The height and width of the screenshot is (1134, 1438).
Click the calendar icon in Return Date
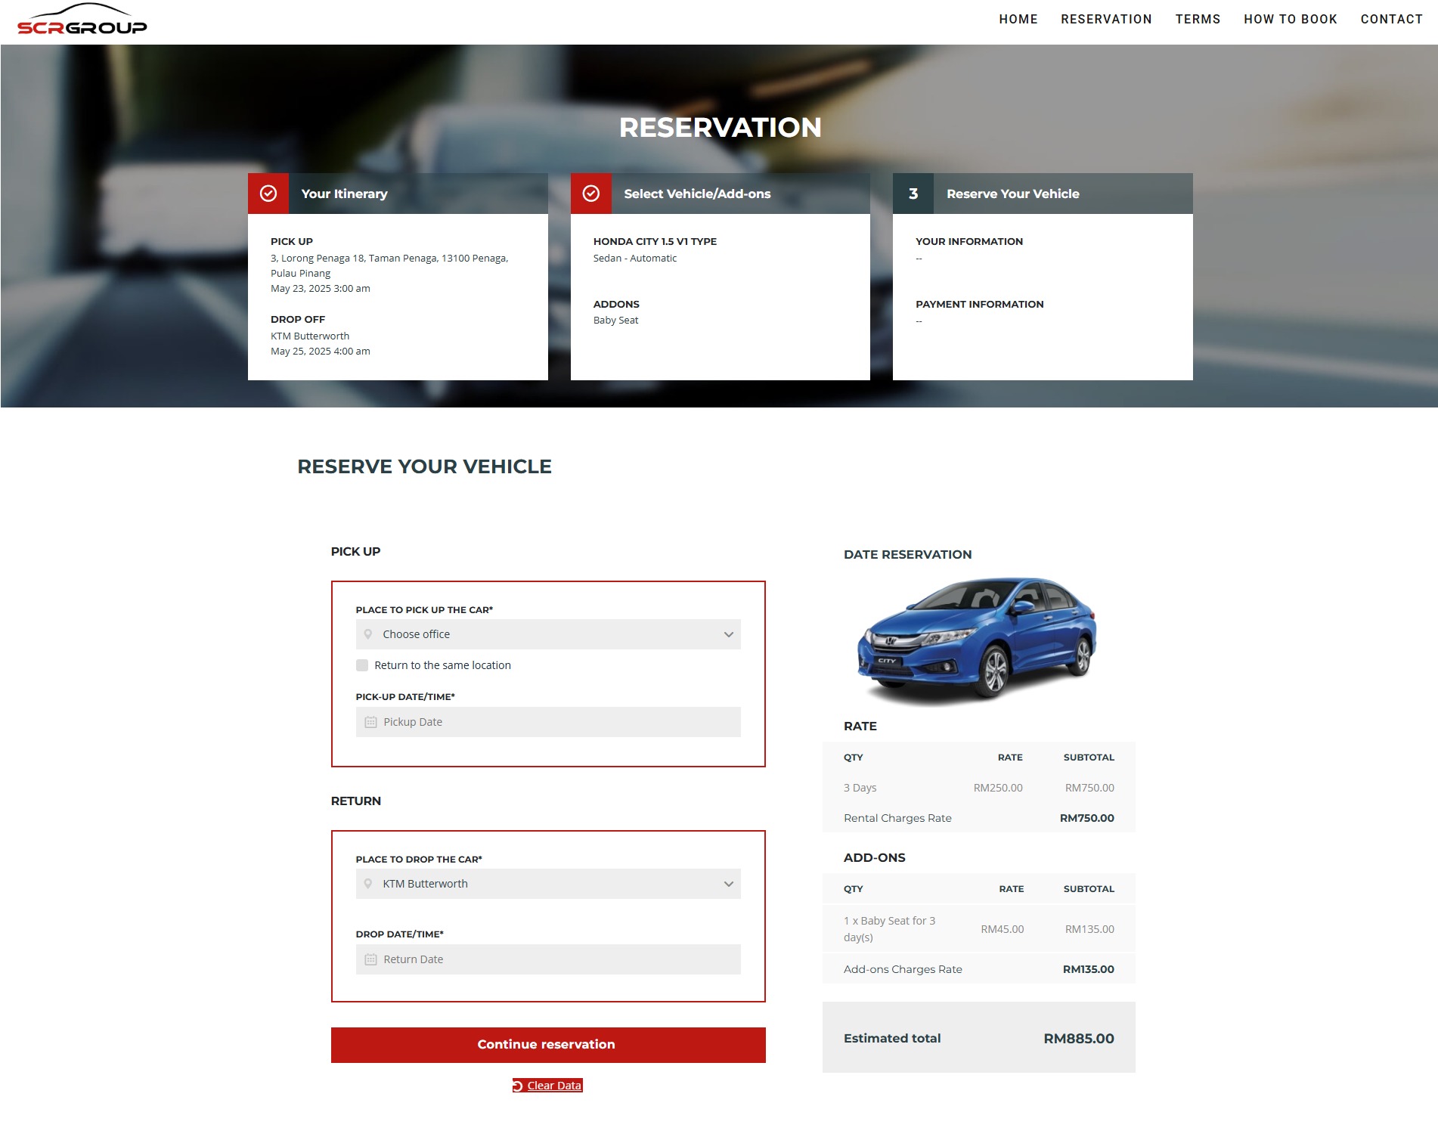click(x=370, y=959)
